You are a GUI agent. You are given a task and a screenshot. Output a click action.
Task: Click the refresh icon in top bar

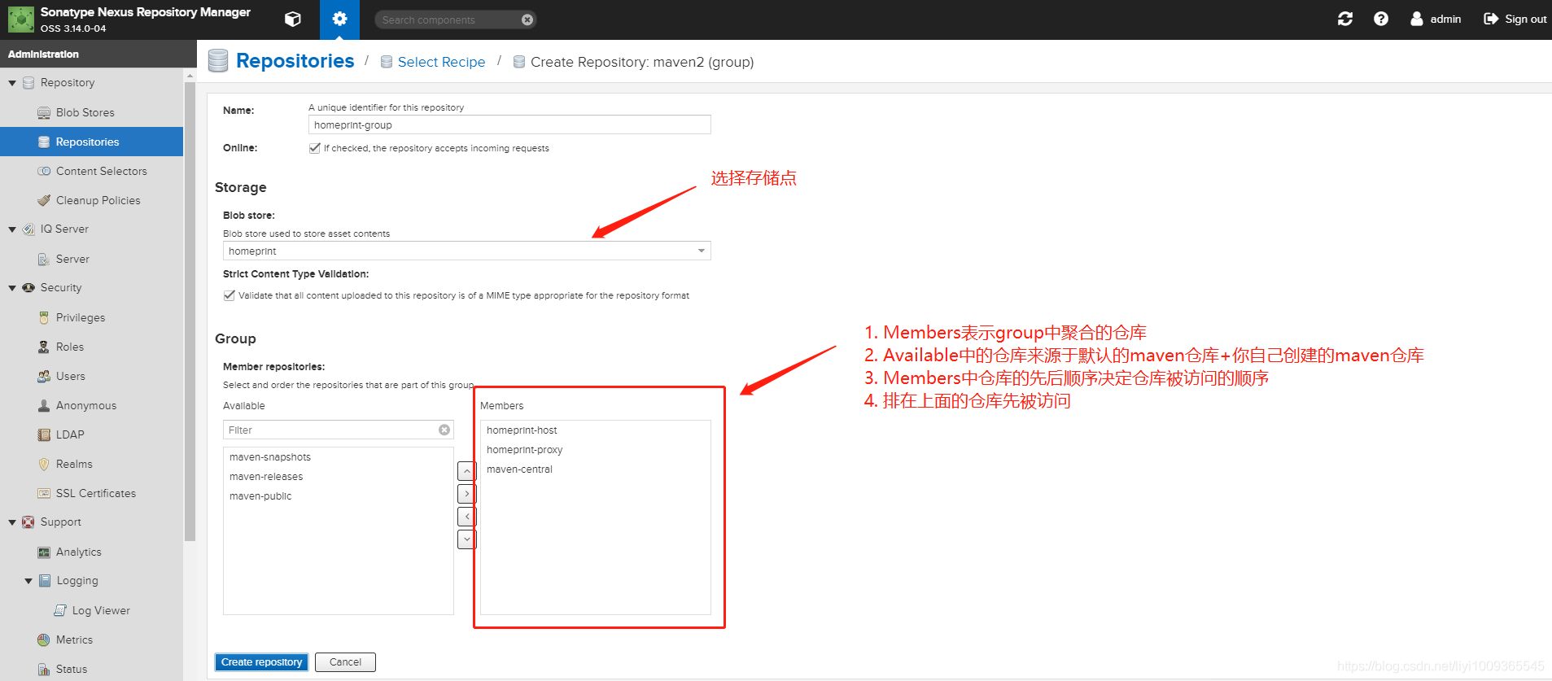pyautogui.click(x=1345, y=19)
